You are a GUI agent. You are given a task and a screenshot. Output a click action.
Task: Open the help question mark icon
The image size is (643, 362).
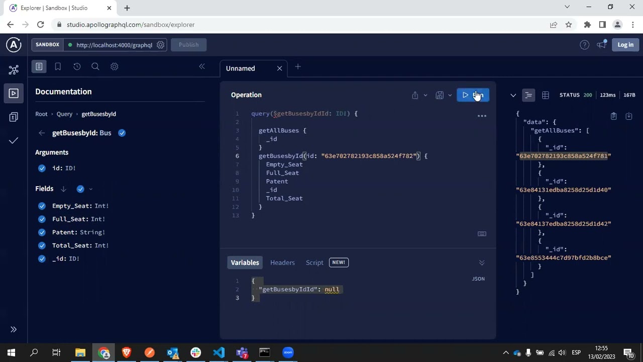(584, 45)
